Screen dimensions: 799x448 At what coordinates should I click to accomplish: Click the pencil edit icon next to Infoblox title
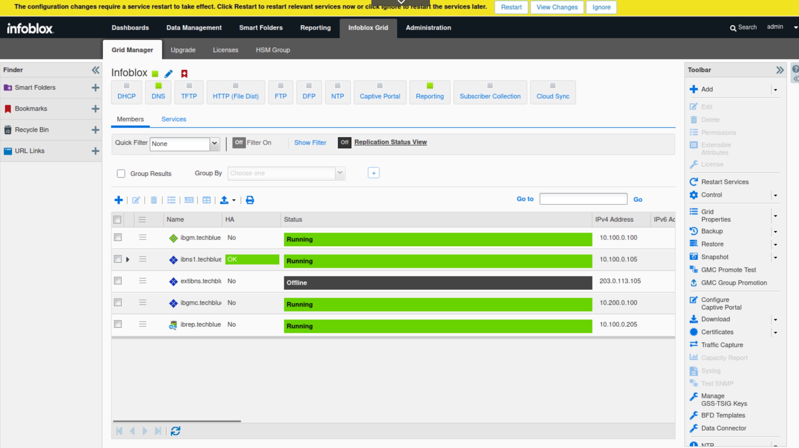click(169, 74)
